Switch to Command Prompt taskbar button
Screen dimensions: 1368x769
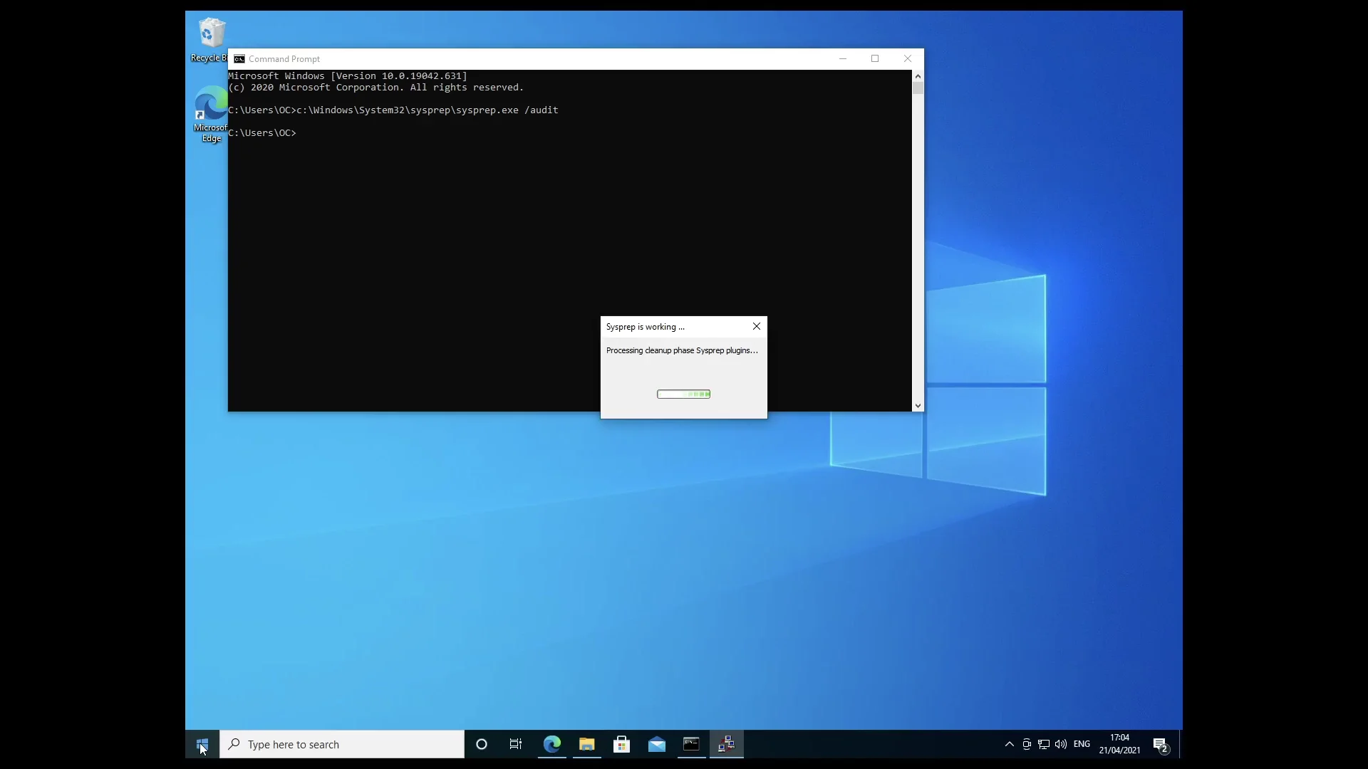tap(692, 744)
